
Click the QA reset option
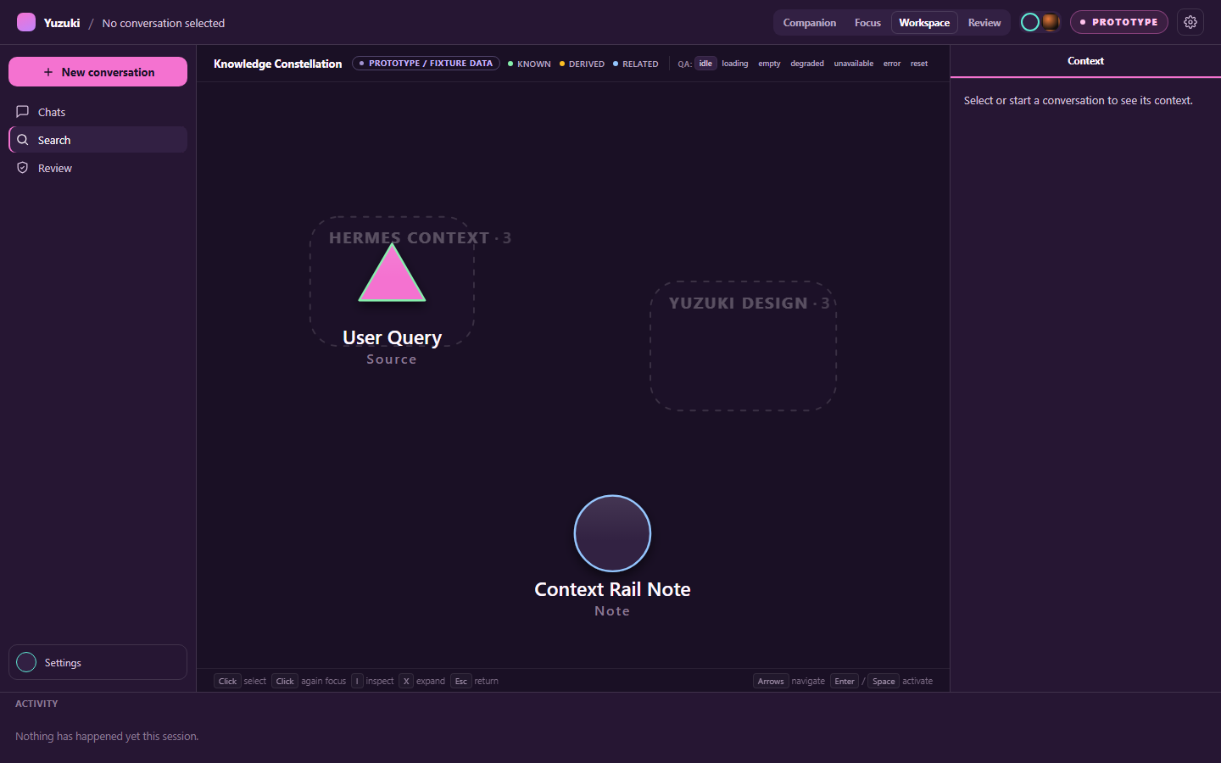tap(919, 64)
